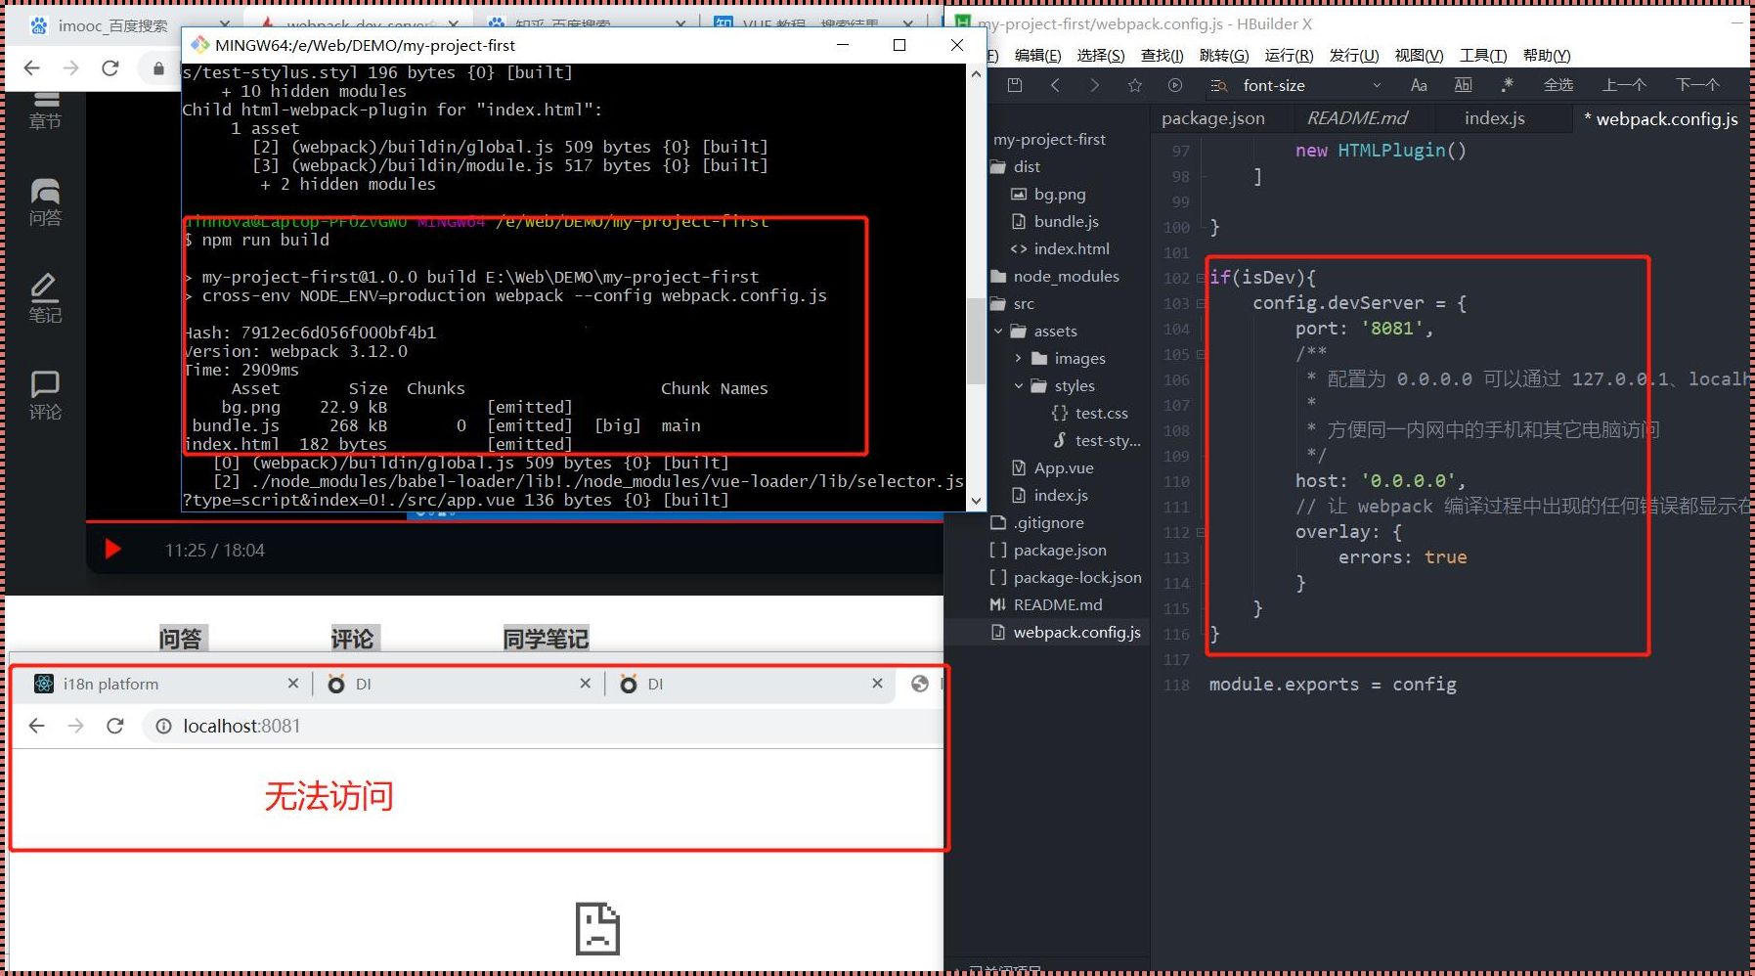Close the i18n platform tab

pyautogui.click(x=293, y=684)
